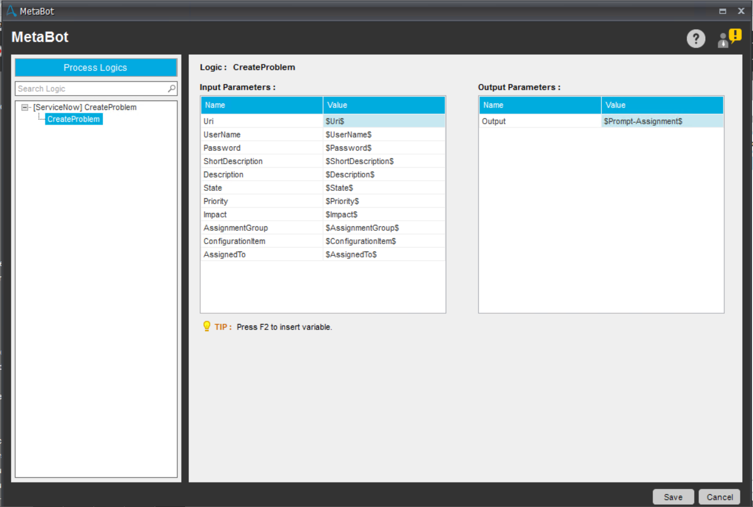
Task: Select the Description parameter name cell
Action: pyautogui.click(x=262, y=175)
